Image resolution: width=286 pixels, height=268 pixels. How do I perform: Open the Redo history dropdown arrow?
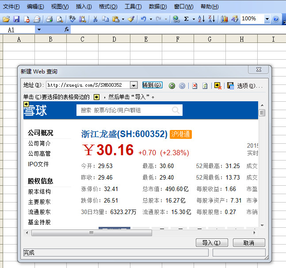click(166, 19)
